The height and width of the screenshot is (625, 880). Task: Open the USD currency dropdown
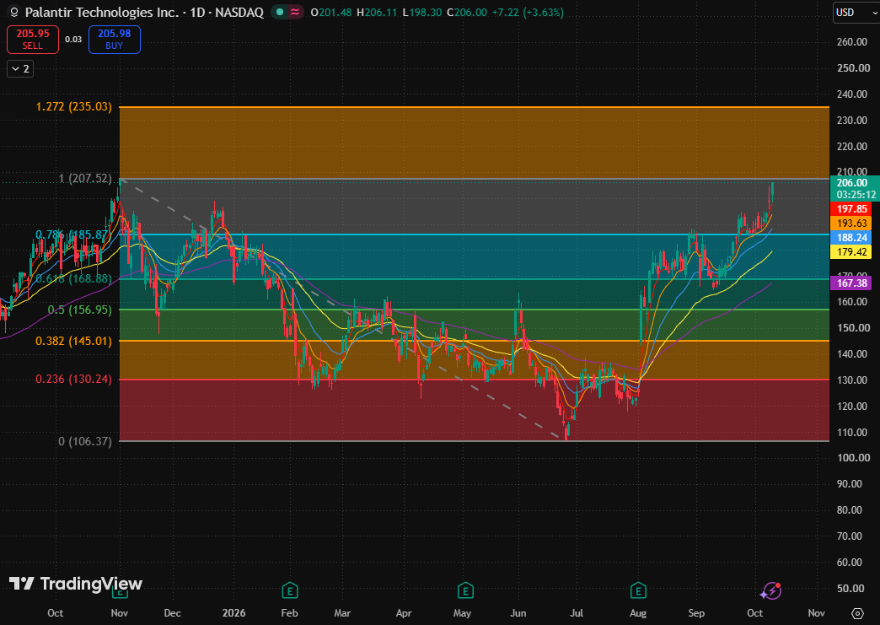856,13
